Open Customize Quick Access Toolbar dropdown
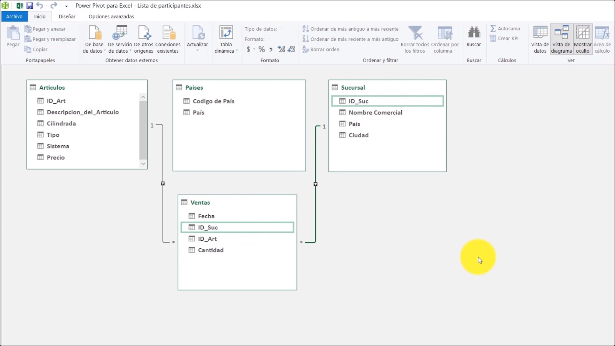615x346 pixels. [66, 6]
